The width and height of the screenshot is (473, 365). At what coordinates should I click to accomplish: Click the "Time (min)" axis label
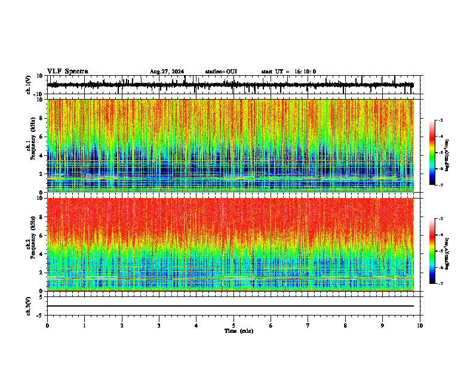(239, 331)
